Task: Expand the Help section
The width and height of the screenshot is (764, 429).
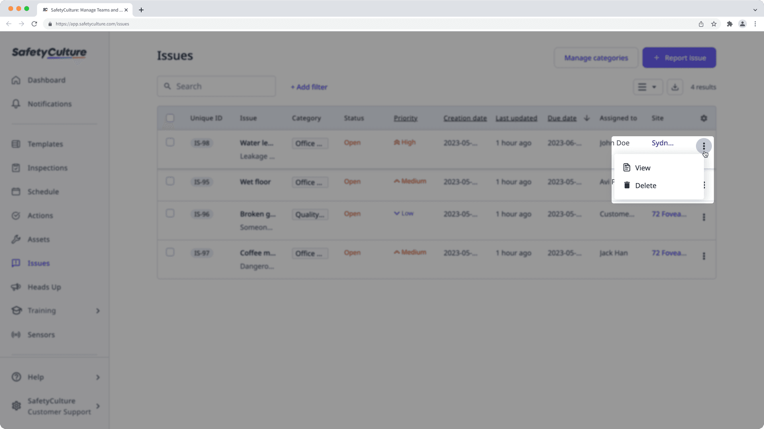Action: pyautogui.click(x=36, y=377)
